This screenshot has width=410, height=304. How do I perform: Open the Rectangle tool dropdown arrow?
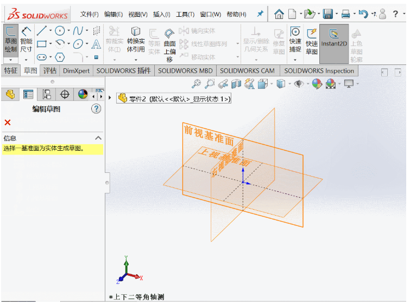[51, 43]
